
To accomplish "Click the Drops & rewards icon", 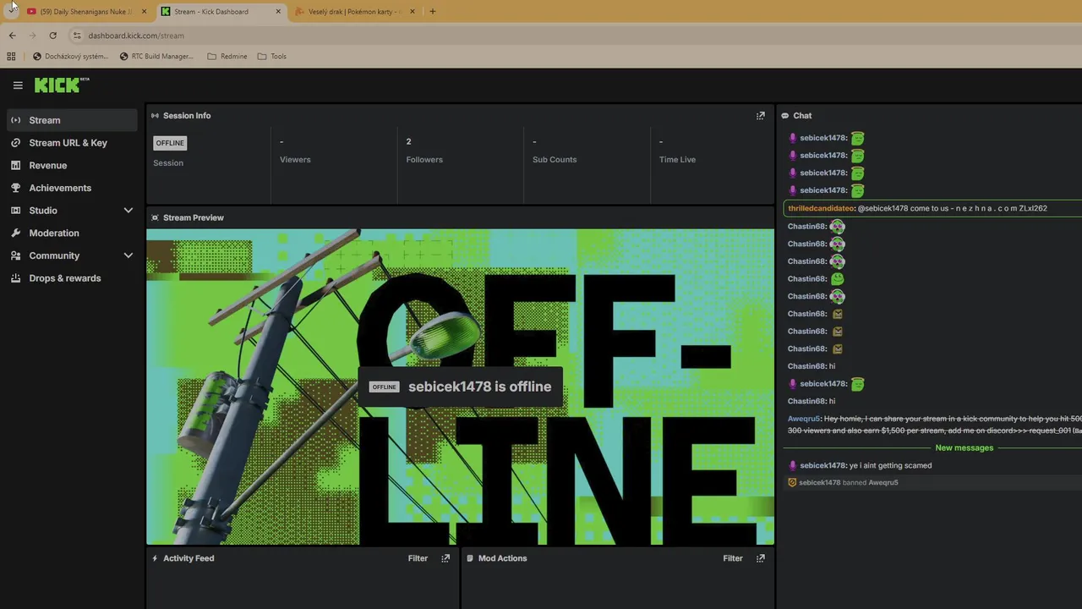I will pyautogui.click(x=15, y=278).
